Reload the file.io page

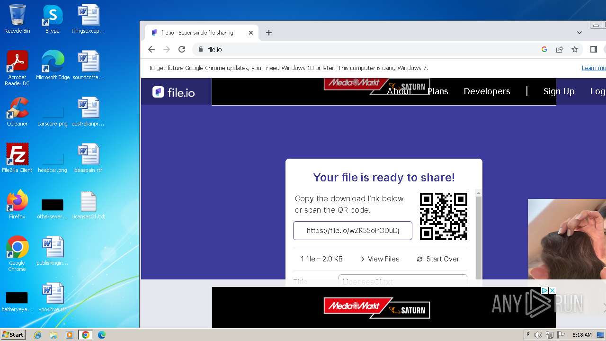pos(182,49)
